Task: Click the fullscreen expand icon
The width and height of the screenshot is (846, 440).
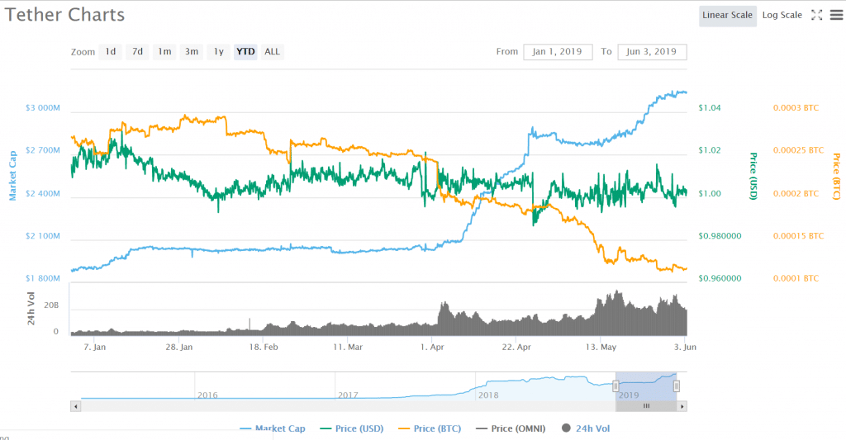Action: (x=816, y=15)
